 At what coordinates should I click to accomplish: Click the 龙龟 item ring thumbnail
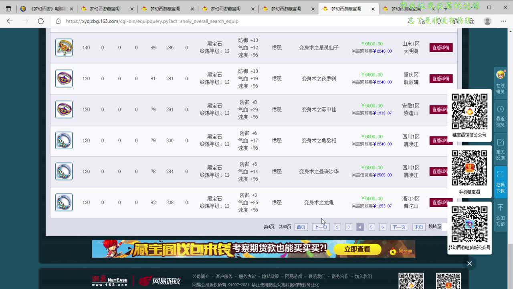(64, 202)
